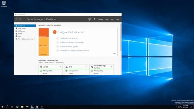Click the DNS sidebar icon

coord(16,36)
